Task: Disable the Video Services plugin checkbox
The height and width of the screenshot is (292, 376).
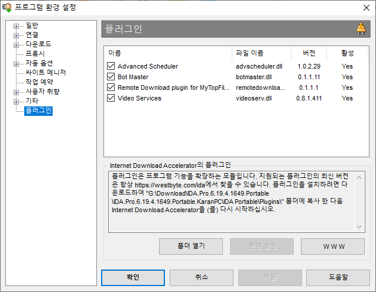Action: (x=111, y=98)
